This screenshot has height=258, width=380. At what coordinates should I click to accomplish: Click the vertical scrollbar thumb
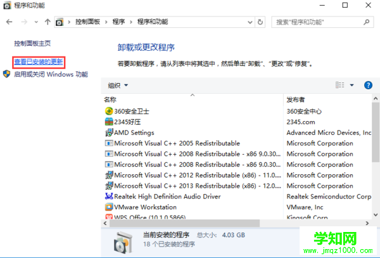coord(376,132)
